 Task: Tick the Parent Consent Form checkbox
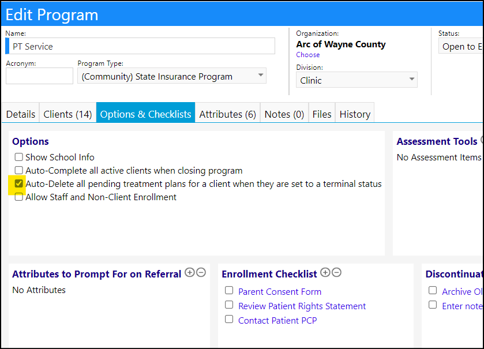229,290
